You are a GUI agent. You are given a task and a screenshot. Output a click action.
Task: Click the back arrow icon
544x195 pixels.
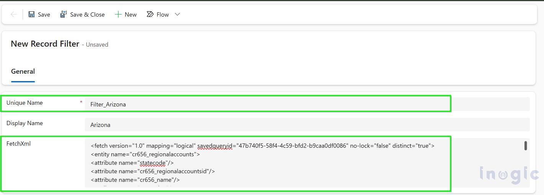(x=14, y=15)
